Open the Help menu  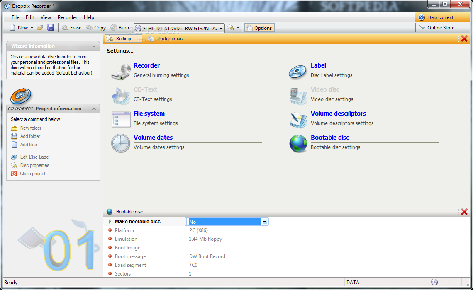click(x=89, y=17)
